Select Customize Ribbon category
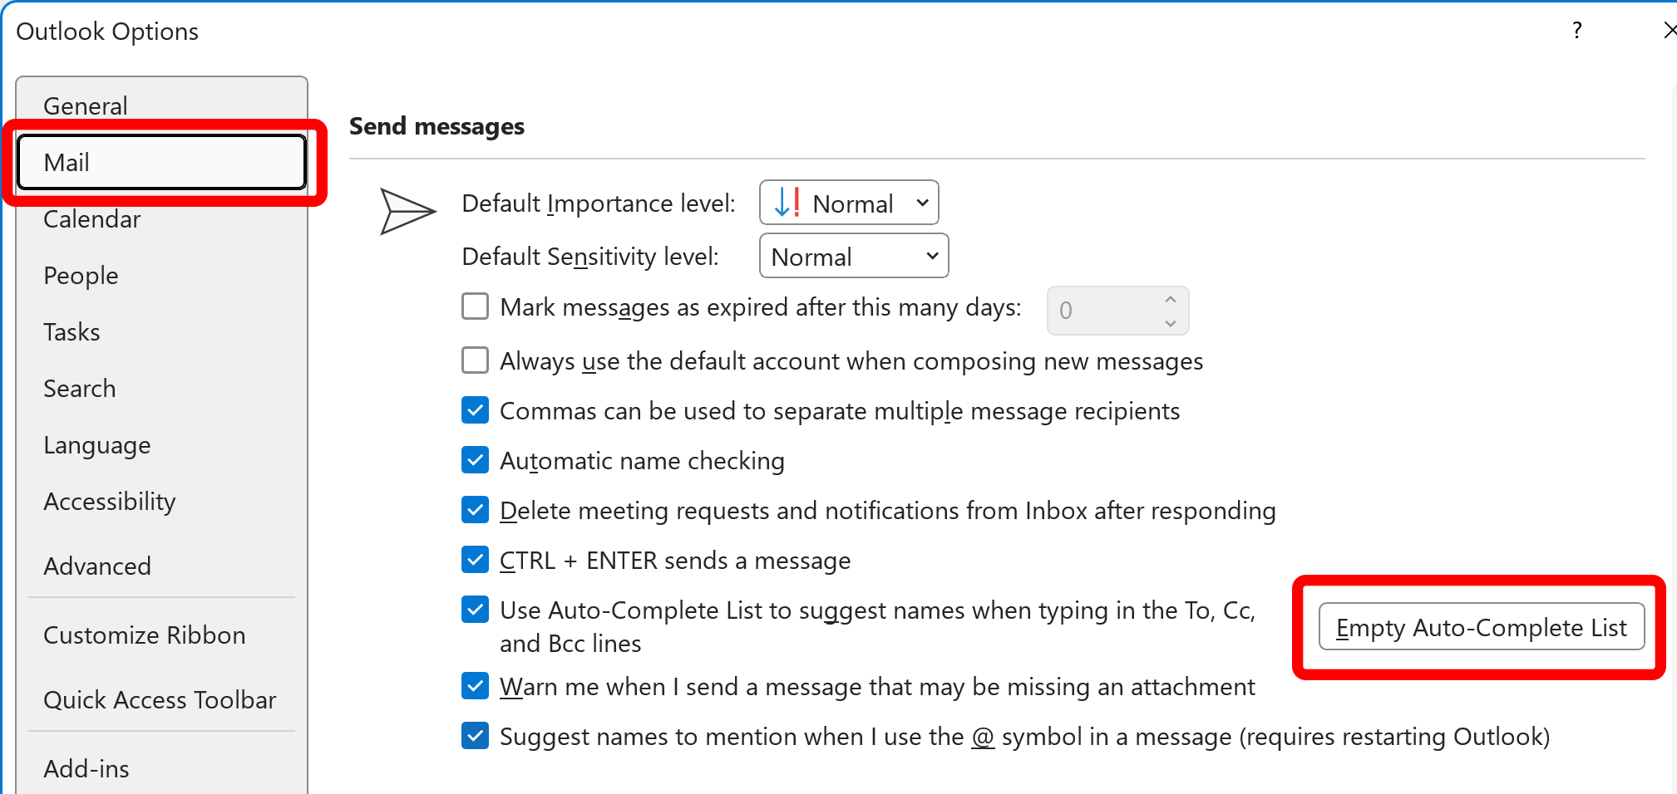 (x=161, y=635)
